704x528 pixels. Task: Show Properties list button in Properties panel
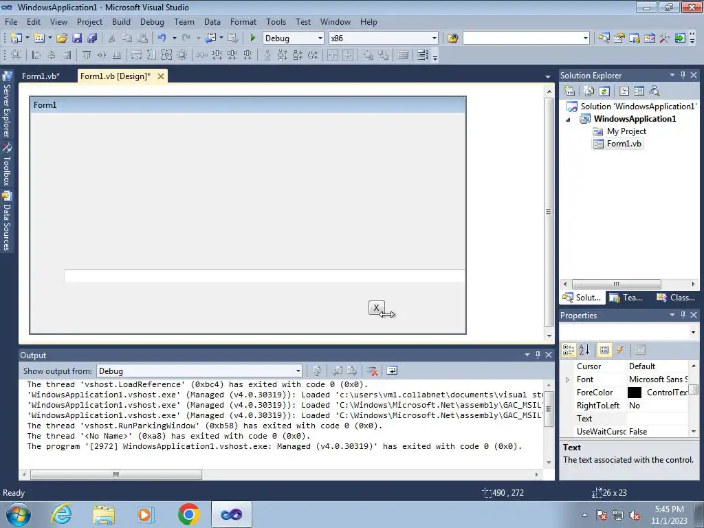604,350
